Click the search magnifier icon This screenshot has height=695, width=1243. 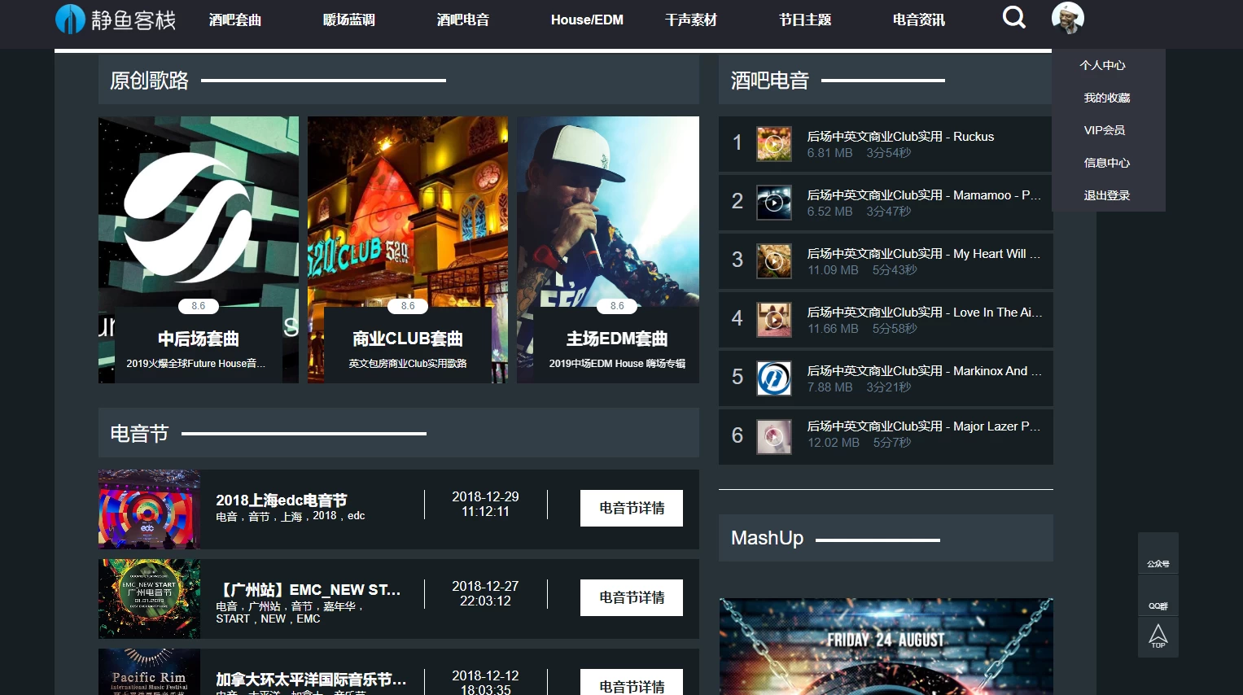pyautogui.click(x=1013, y=17)
